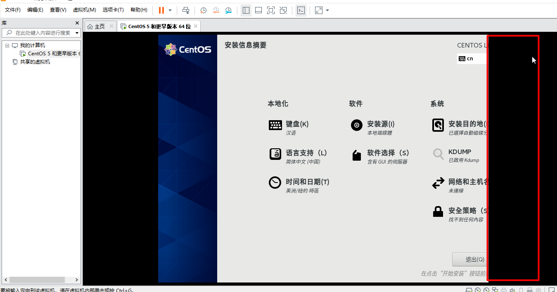Open the 虚拟机(M) menu
557x292 pixels.
84,10
